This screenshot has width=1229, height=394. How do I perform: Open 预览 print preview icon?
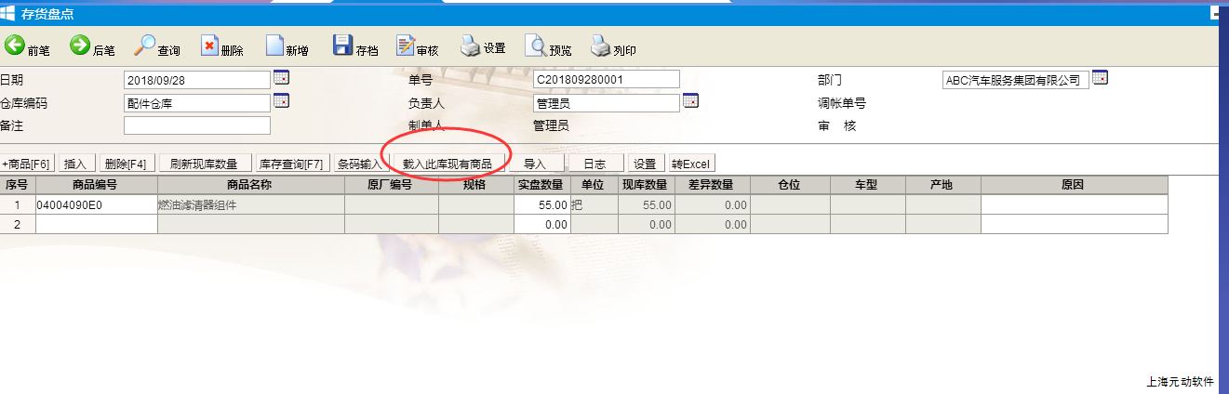click(537, 46)
